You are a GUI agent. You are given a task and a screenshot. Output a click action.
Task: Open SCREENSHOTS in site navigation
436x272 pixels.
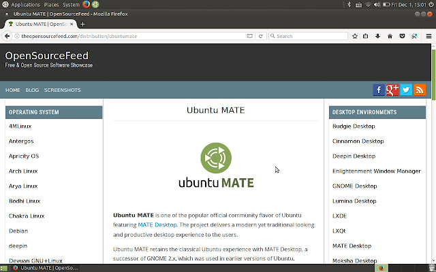click(62, 90)
